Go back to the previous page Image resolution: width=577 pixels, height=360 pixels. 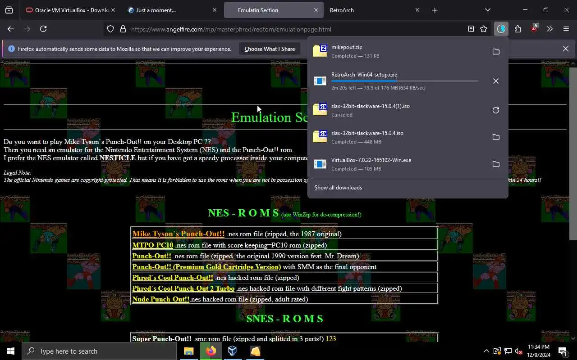(x=11, y=29)
